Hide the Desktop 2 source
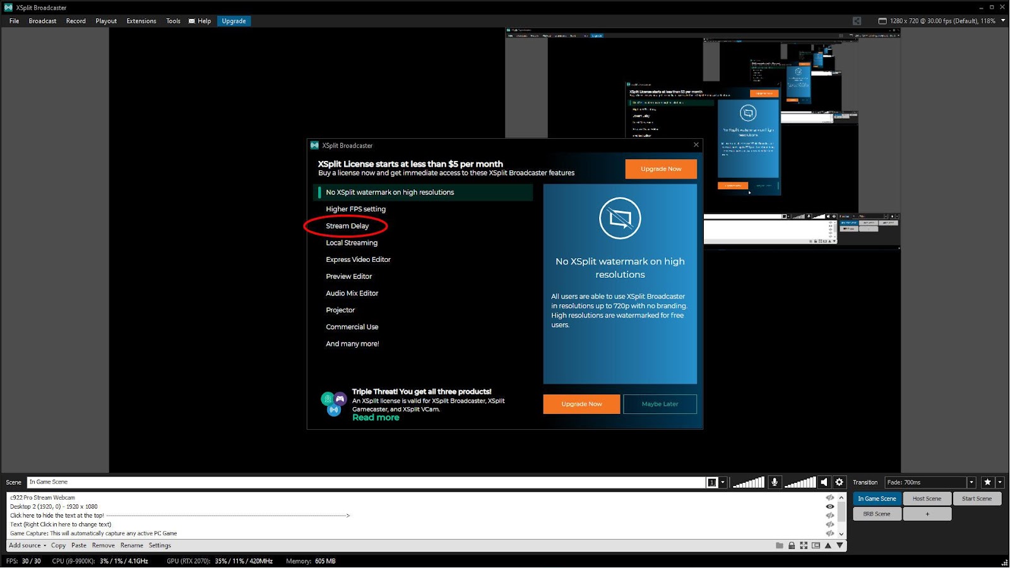1010x568 pixels. click(x=830, y=506)
